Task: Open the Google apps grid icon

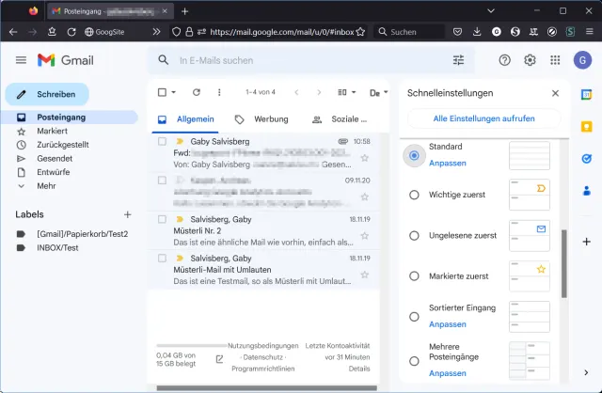Action: 555,60
